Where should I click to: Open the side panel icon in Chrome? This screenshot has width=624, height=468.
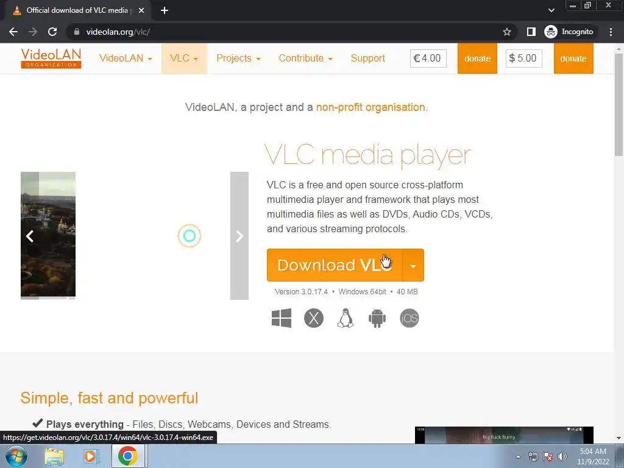coord(531,32)
